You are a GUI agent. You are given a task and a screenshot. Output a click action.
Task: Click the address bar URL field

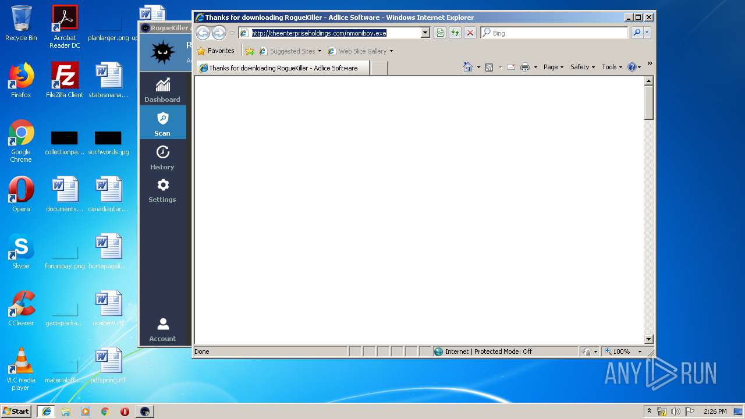(334, 33)
